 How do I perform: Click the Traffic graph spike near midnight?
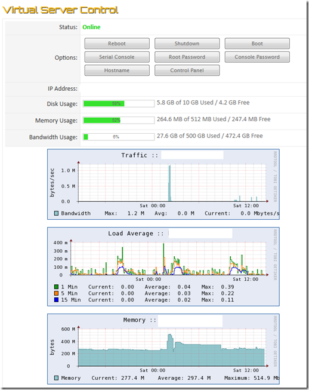[x=169, y=183]
